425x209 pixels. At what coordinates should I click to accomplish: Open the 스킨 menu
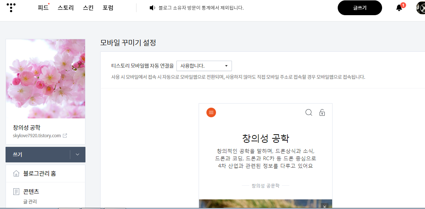tap(88, 8)
